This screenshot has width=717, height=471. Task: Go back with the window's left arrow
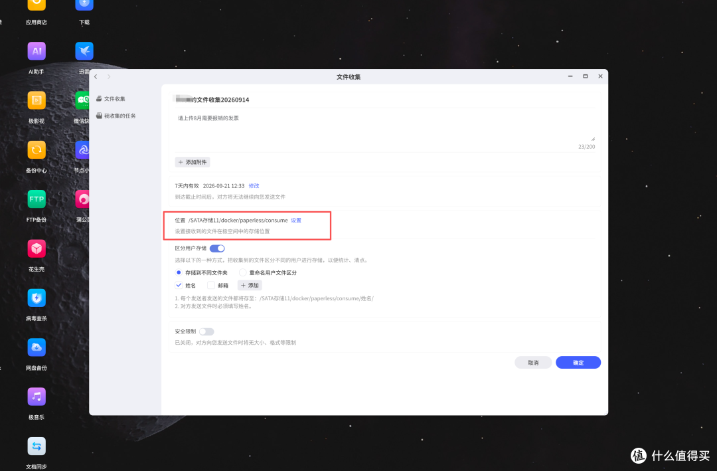click(x=96, y=77)
